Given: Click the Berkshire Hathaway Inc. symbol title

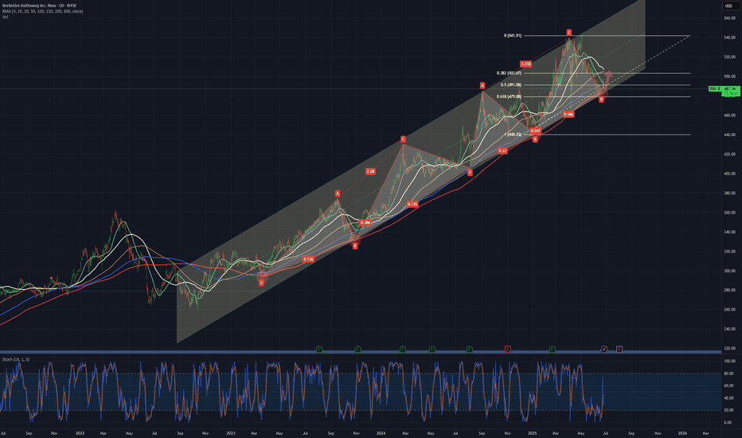Looking at the screenshot, I should pos(39,6).
